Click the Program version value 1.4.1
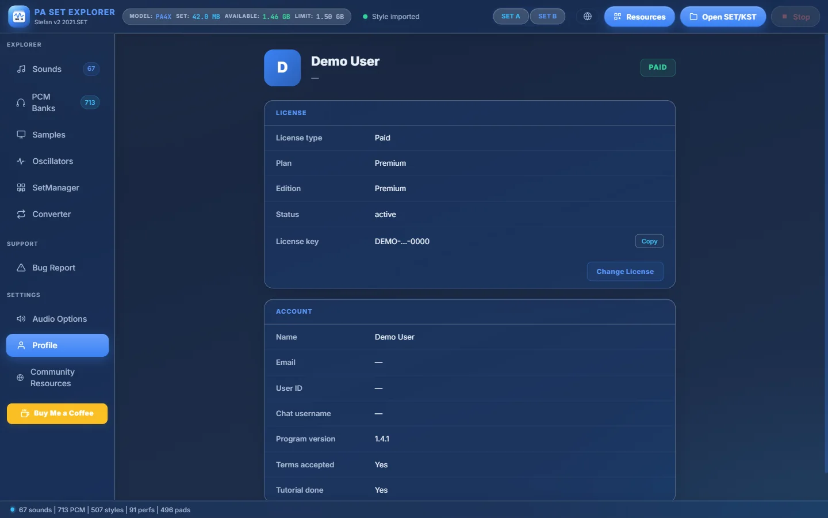The height and width of the screenshot is (518, 828). (x=382, y=439)
